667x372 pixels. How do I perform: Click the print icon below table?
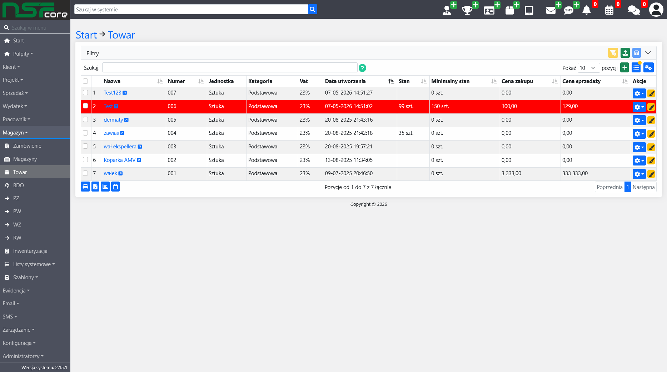(x=85, y=187)
